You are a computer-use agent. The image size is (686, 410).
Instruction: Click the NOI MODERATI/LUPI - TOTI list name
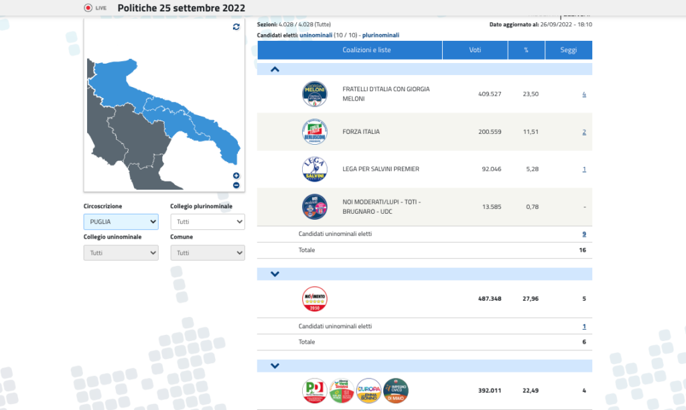point(381,206)
